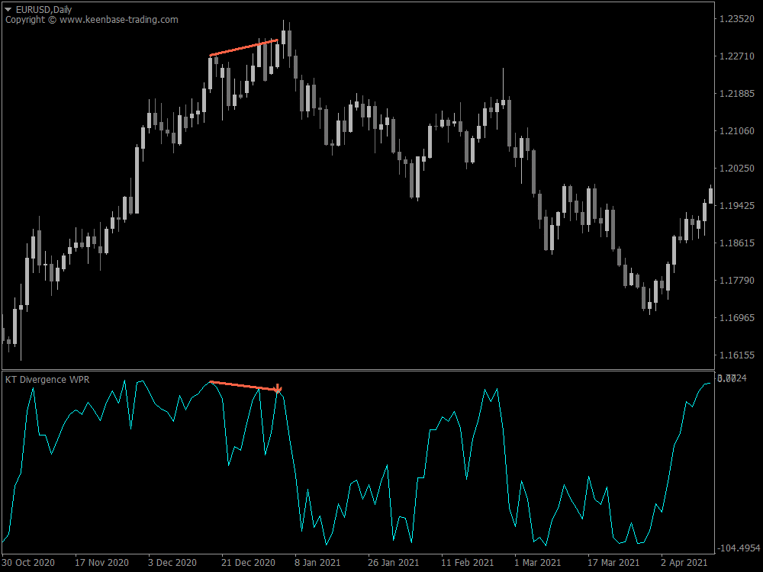Select the red divergence trendline above the price peaks
Viewport: 763px width, 572px height.
coord(244,49)
